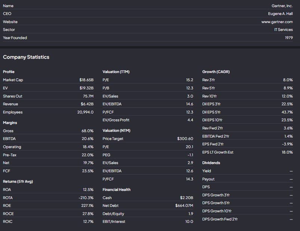Select the ROTA value -210.3%

(86, 198)
